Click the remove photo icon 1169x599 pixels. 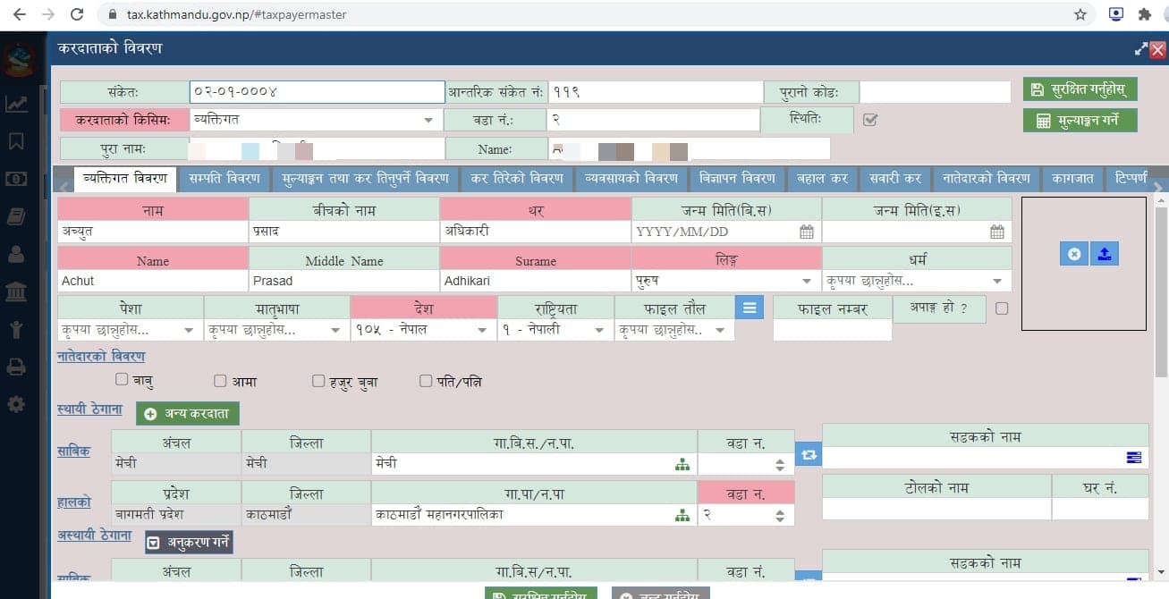1074,254
